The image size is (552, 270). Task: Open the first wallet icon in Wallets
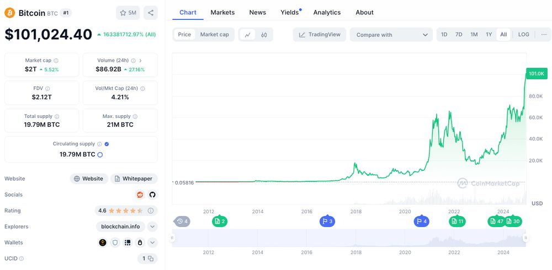(x=103, y=242)
